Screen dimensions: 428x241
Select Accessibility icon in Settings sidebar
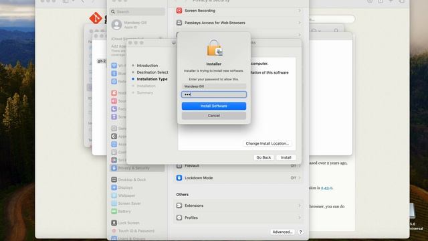click(x=114, y=144)
